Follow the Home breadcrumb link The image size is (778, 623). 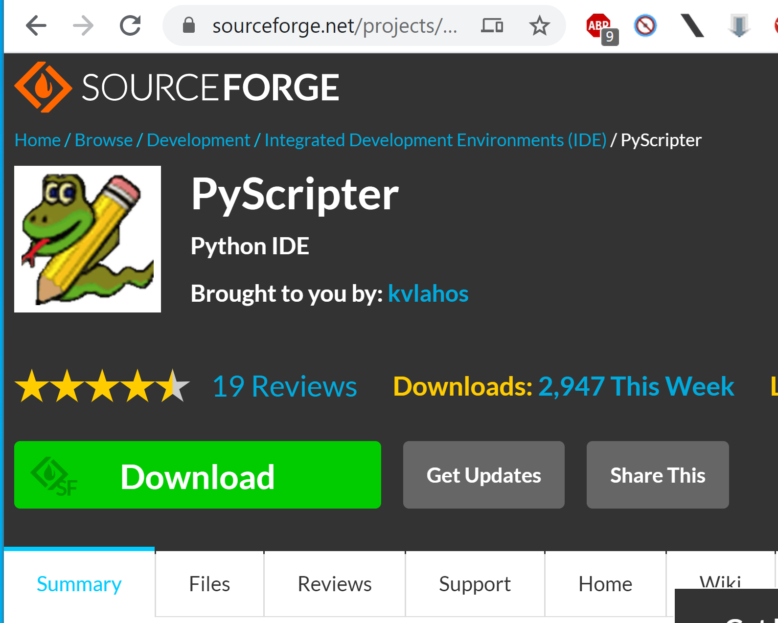38,140
